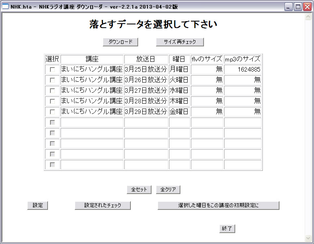This screenshot has width=314, height=244.
Task: Click the 3月25日放送分 date cell
Action: (146, 70)
